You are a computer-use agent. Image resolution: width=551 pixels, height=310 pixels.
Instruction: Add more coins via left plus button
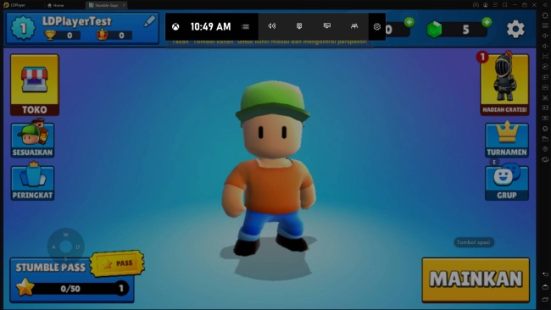tap(409, 23)
